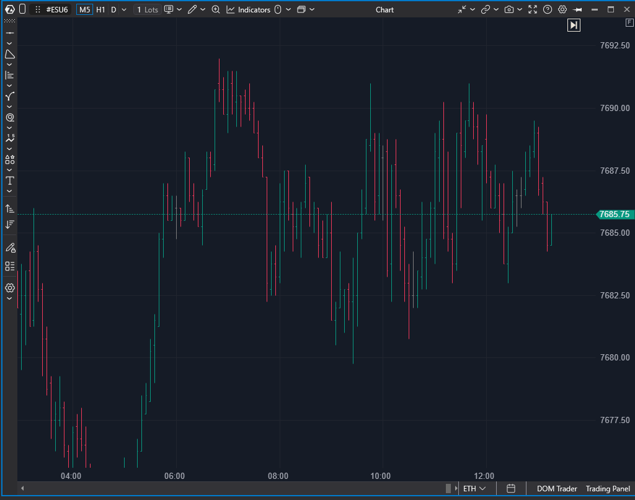Expand the layers stack dropdown arrow

point(312,10)
